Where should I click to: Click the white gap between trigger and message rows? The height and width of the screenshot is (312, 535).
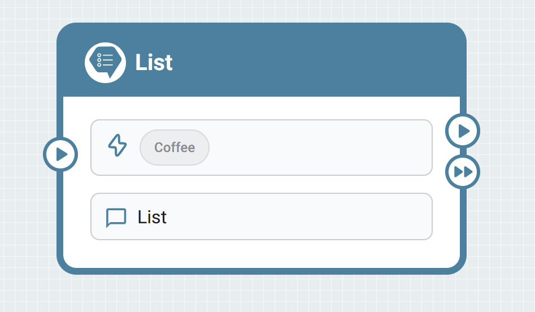pos(261,184)
